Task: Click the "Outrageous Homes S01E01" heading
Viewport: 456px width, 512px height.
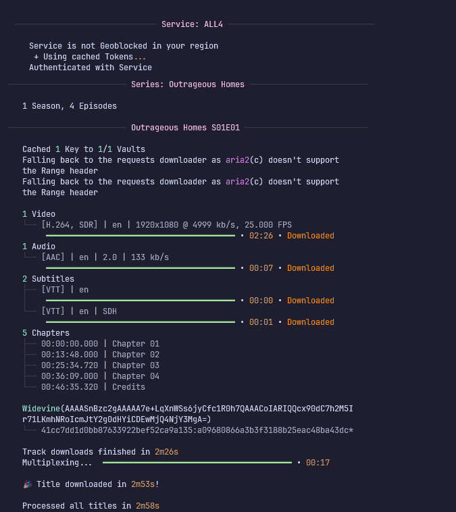Action: click(185, 127)
